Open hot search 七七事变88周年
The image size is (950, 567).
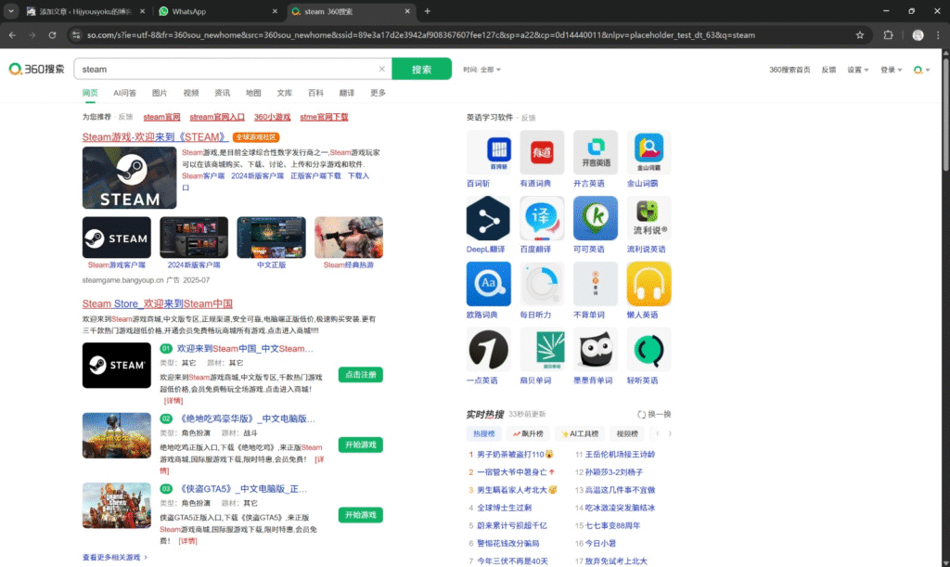pos(612,526)
